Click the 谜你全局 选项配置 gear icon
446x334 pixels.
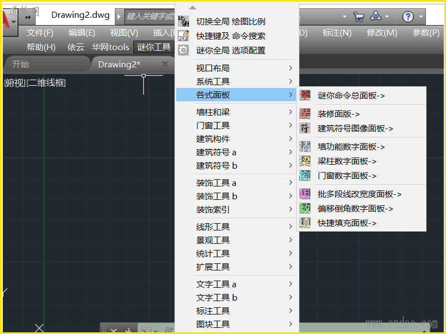183,50
